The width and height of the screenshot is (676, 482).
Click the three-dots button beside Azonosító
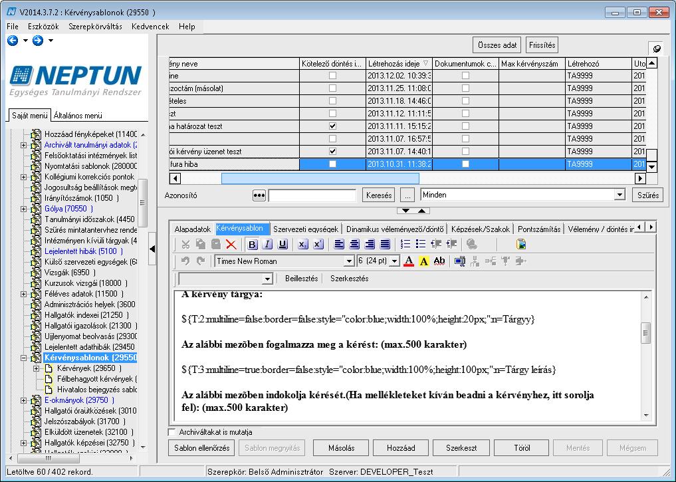[x=259, y=195]
